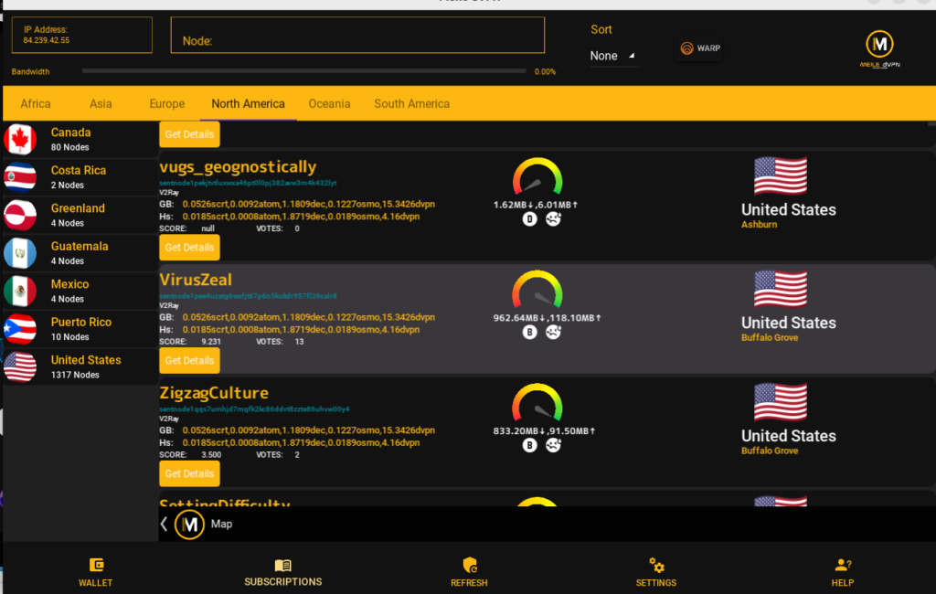The image size is (936, 594).
Task: Select Puerto Rico with 10 nodes
Action: coord(80,329)
